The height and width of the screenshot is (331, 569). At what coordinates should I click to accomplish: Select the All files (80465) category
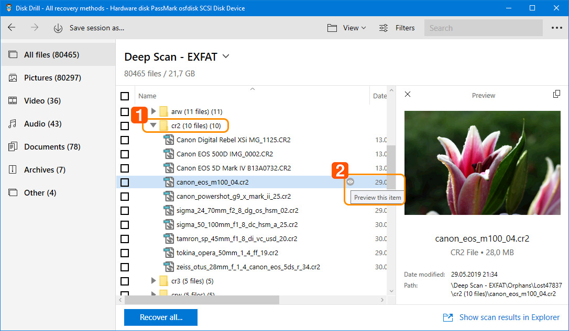pos(58,55)
